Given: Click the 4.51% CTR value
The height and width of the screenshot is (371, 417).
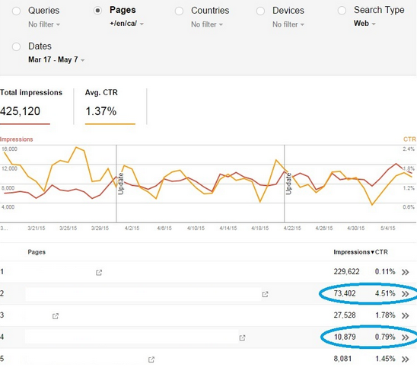Looking at the screenshot, I should (385, 293).
